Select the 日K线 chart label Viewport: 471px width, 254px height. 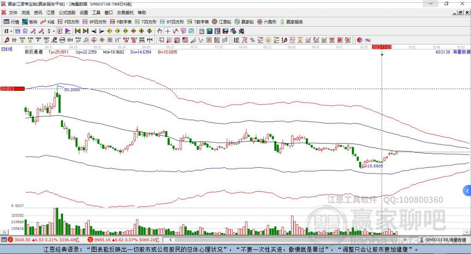pos(7,50)
